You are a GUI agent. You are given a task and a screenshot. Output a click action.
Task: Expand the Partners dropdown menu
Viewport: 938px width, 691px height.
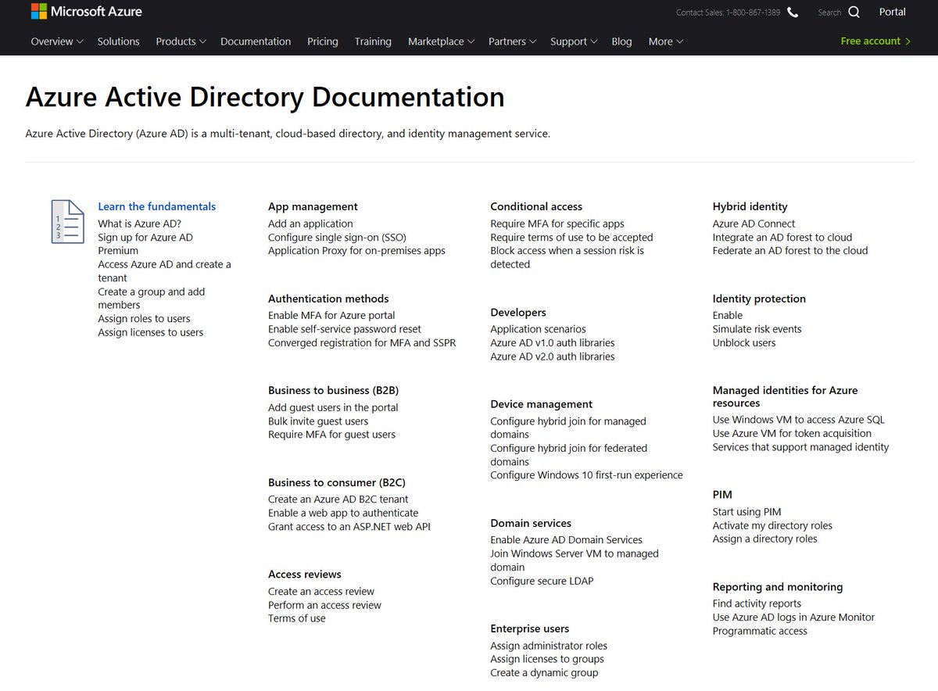click(512, 41)
